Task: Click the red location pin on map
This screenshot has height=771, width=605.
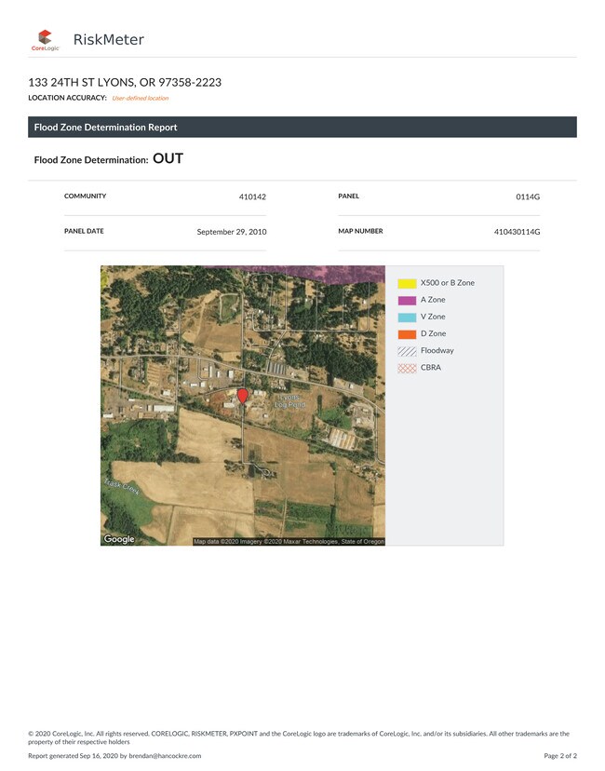Action: (x=242, y=396)
